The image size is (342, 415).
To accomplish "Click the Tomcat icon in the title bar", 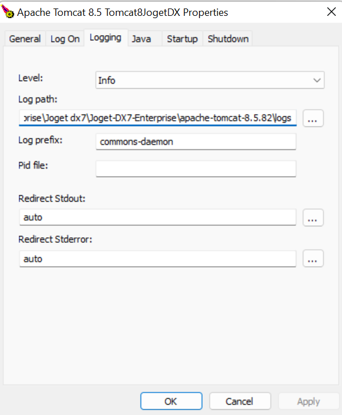I will [8, 11].
